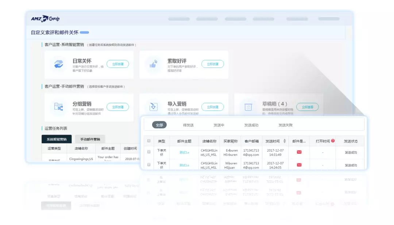This screenshot has height=225, width=394.
Task: Click the red mail icon in the 14:24:05 row
Action: tap(299, 165)
